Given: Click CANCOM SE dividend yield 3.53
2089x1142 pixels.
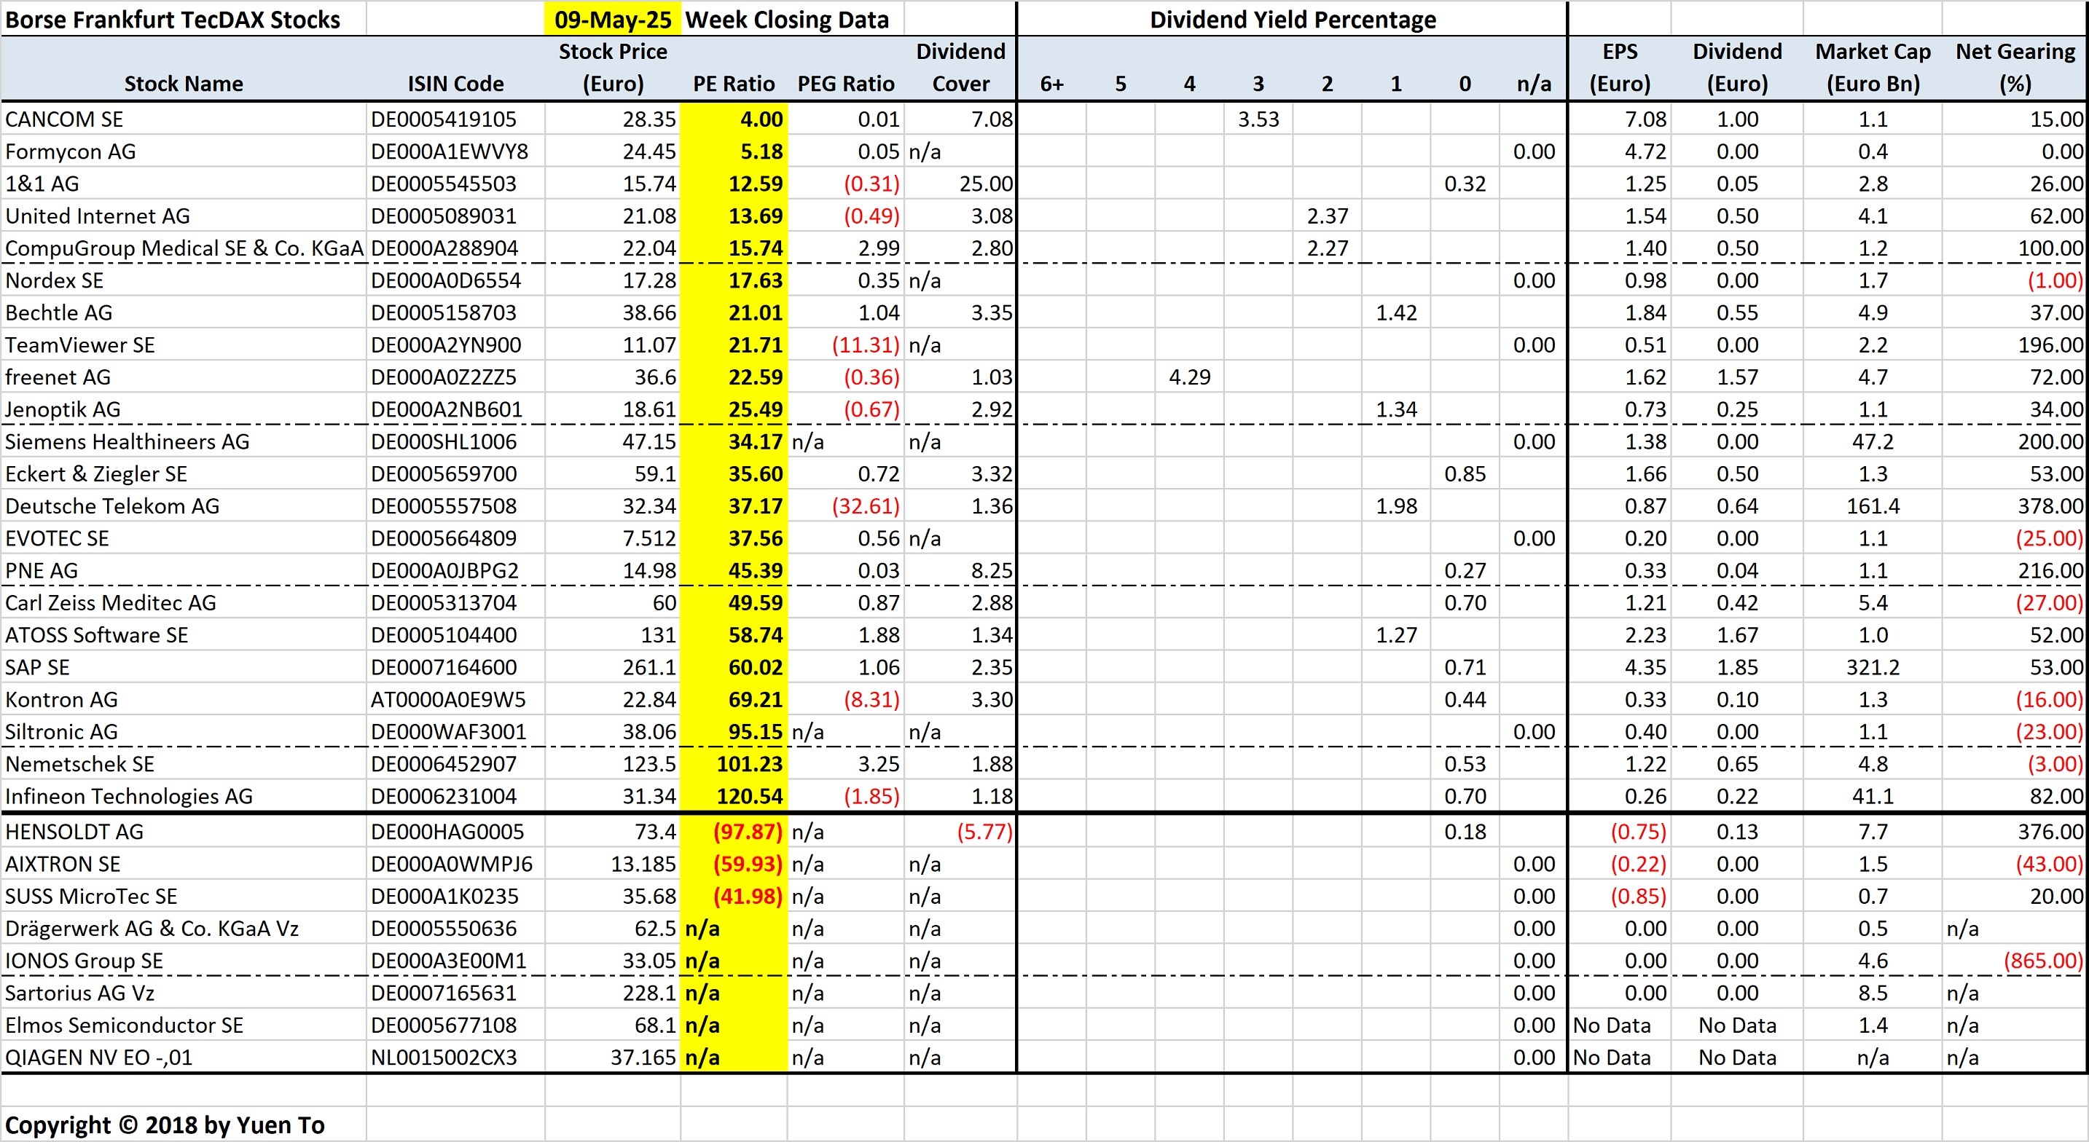Looking at the screenshot, I should [x=1258, y=119].
